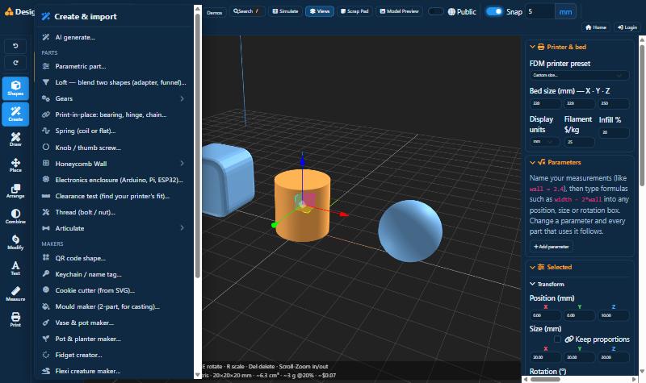Viewport: 646px width, 383px height.
Task: Open the Print tool
Action: tap(15, 319)
